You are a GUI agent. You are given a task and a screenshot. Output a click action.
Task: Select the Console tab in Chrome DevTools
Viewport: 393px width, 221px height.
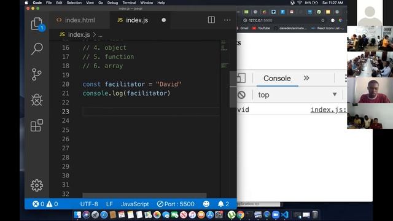coord(277,79)
